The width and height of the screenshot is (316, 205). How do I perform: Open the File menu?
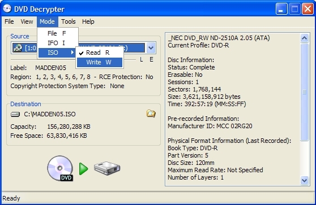[9, 21]
